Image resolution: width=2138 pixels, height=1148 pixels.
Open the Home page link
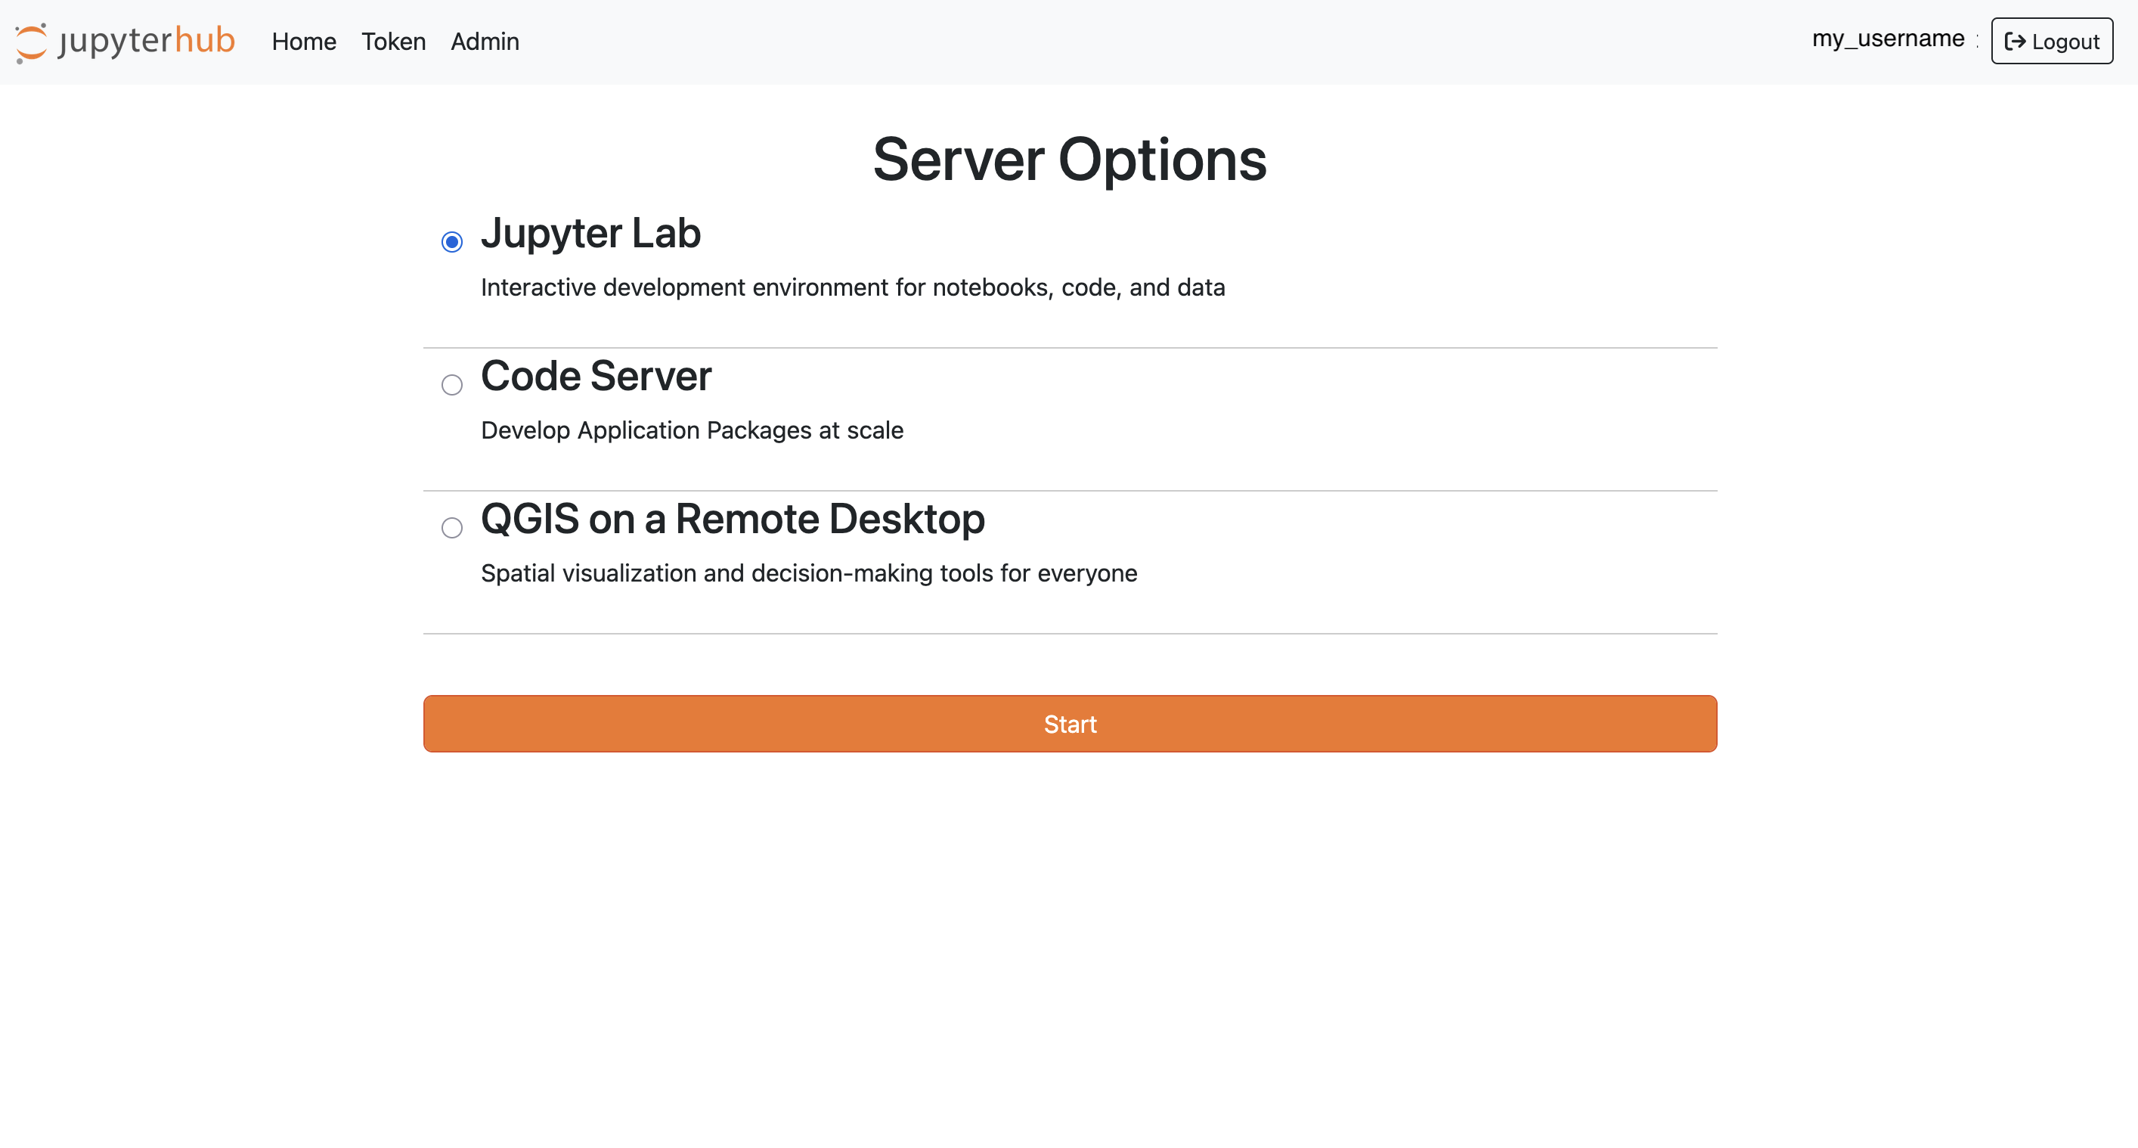coord(304,42)
